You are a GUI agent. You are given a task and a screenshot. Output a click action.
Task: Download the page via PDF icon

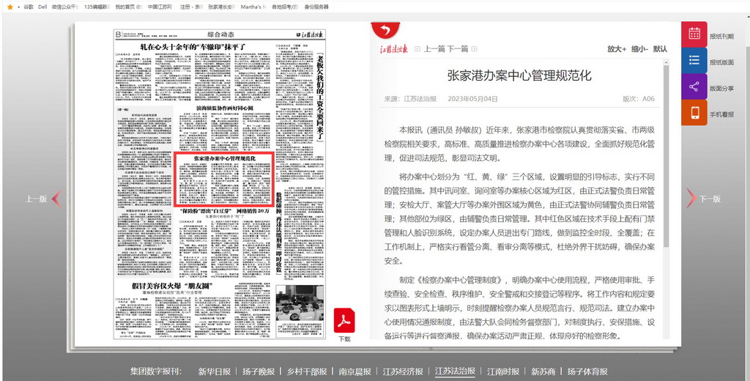[344, 322]
